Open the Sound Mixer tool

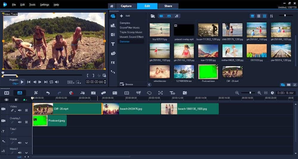[x=83, y=93]
